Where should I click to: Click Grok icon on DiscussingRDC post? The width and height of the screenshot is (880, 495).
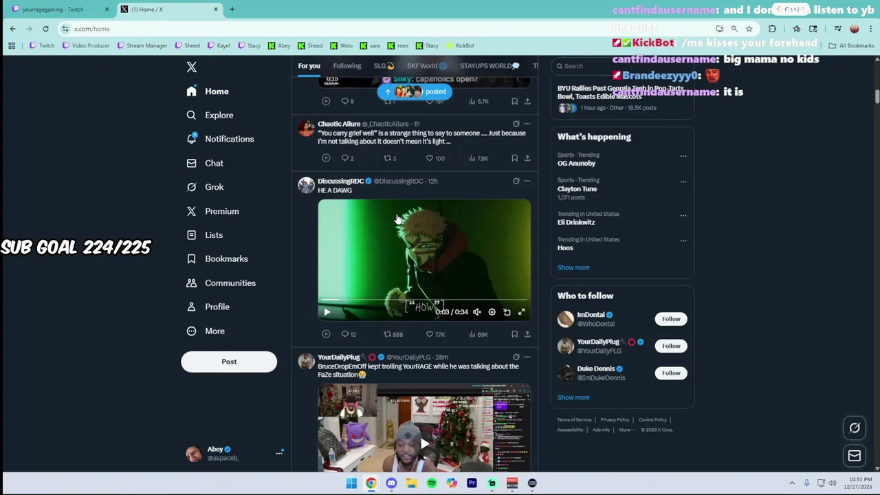pos(516,181)
